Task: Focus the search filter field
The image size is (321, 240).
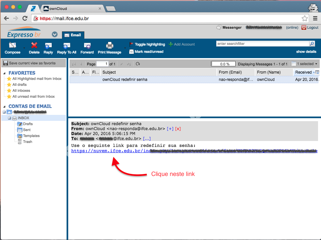Action: click(x=263, y=44)
